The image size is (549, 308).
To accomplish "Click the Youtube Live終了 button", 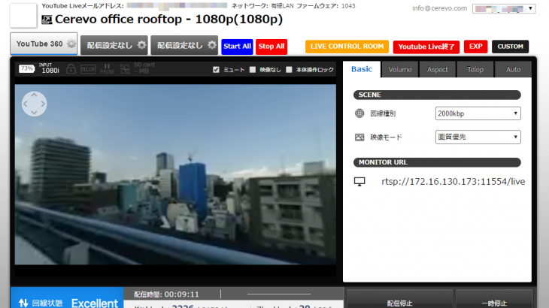I will 426,47.
